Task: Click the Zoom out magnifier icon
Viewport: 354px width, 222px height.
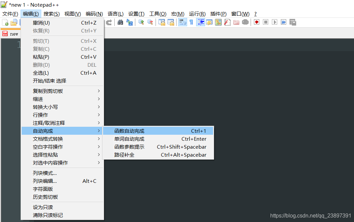Action: (150, 22)
